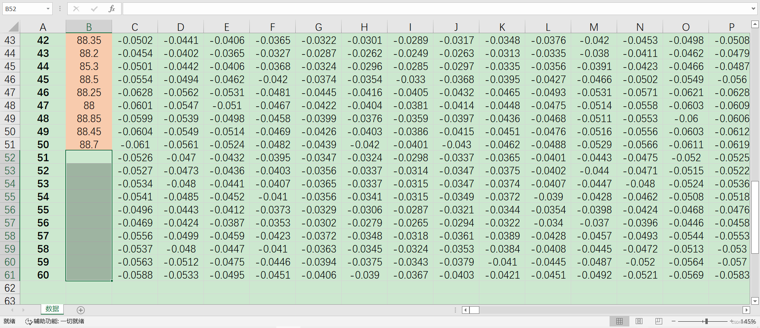Select column P header
The width and height of the screenshot is (760, 328).
(730, 27)
